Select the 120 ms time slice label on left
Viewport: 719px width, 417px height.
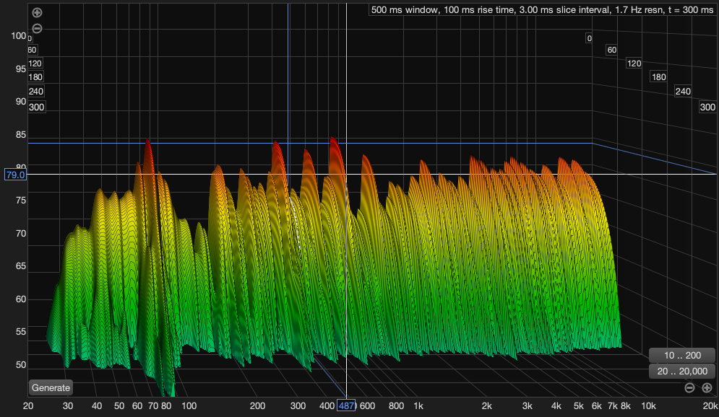pos(34,63)
